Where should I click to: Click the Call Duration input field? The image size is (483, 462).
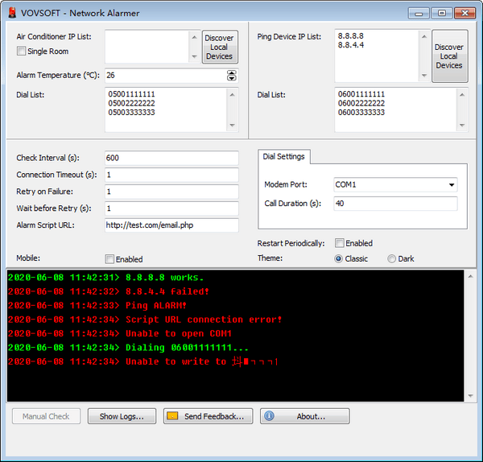click(x=394, y=204)
